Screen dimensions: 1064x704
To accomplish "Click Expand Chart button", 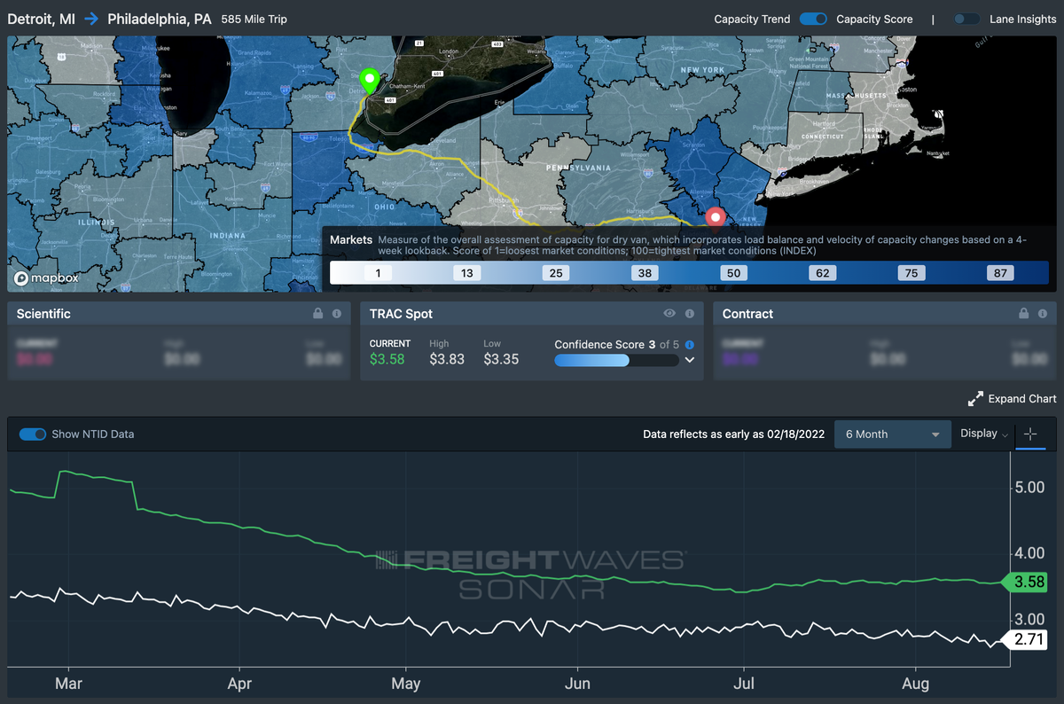I will pos(1012,399).
